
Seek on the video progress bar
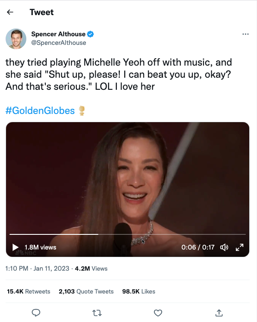pos(127,234)
